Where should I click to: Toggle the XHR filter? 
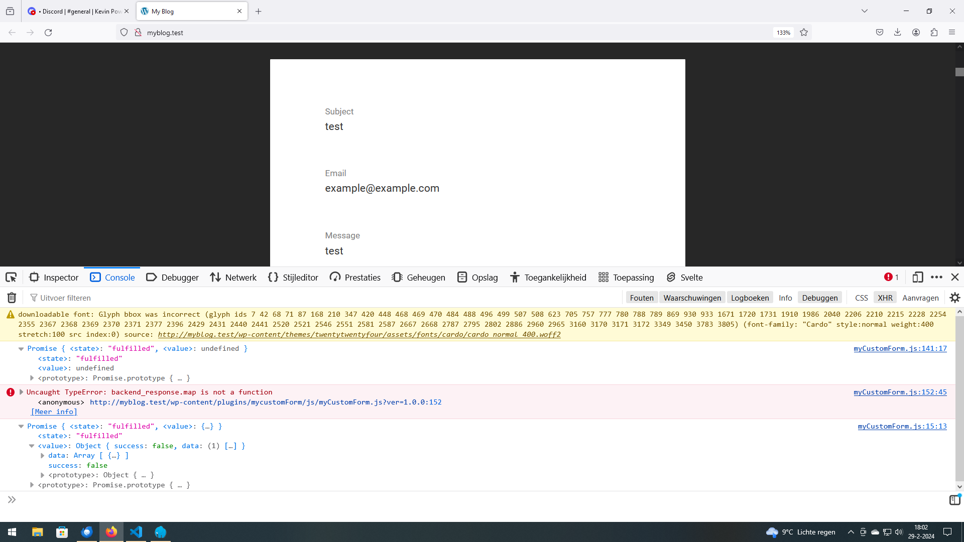885,298
